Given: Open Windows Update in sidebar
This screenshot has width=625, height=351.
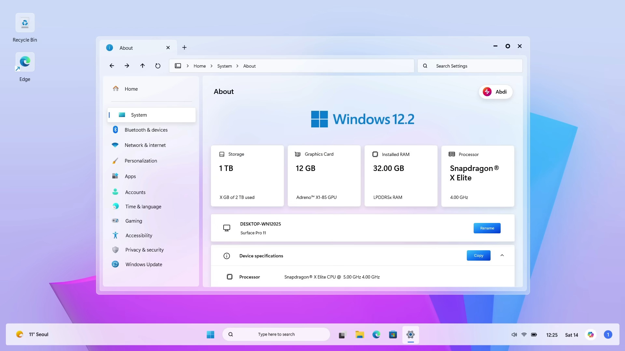Looking at the screenshot, I should coord(144,265).
